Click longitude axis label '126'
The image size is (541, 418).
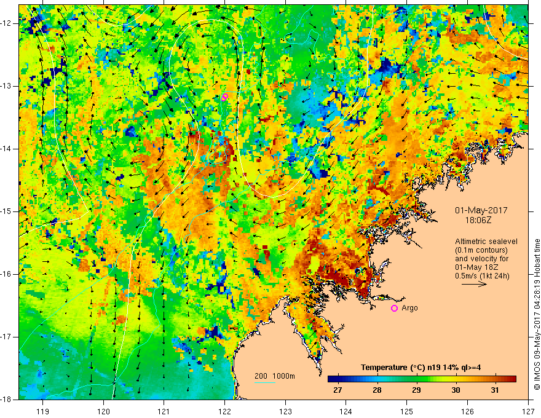467,411
